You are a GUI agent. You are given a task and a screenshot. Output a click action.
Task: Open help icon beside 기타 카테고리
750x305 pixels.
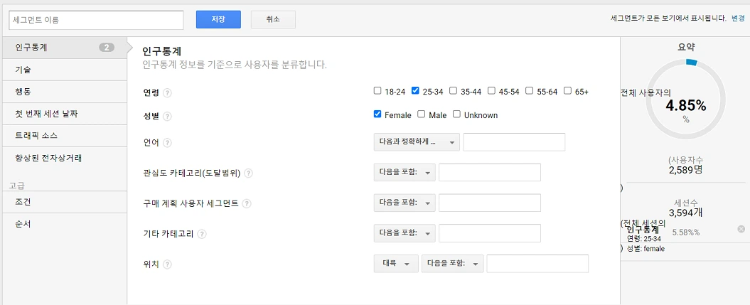point(202,234)
